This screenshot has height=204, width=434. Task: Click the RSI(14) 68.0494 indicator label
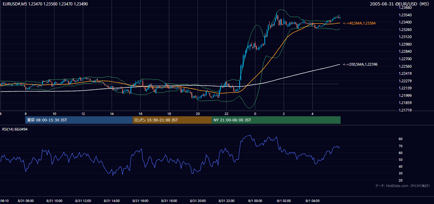pyautogui.click(x=15, y=129)
